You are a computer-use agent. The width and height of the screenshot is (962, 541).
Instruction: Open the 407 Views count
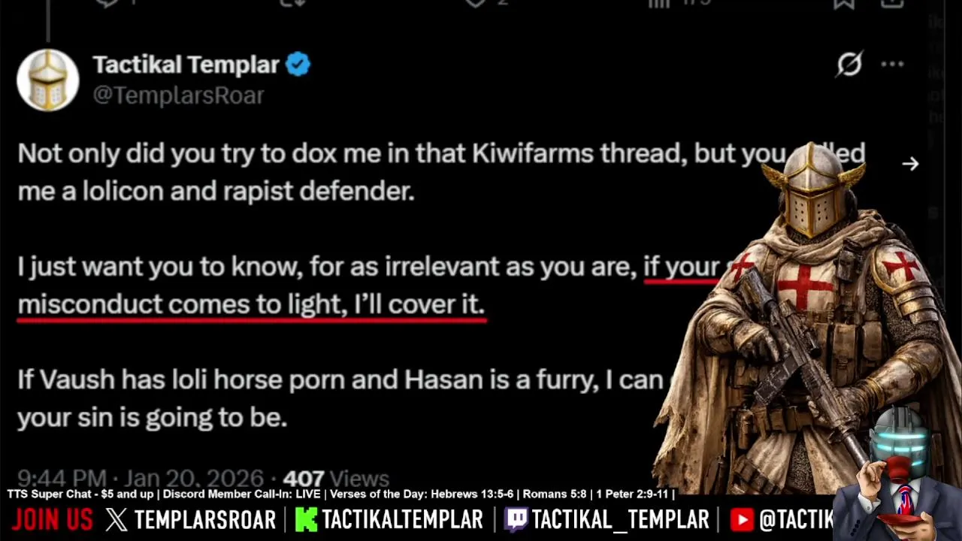336,478
